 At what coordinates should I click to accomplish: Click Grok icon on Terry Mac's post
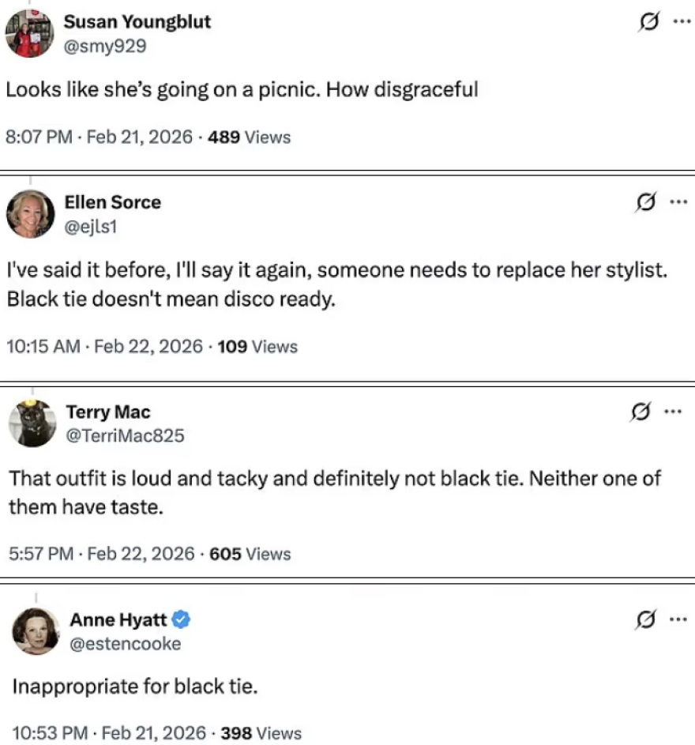coord(641,412)
